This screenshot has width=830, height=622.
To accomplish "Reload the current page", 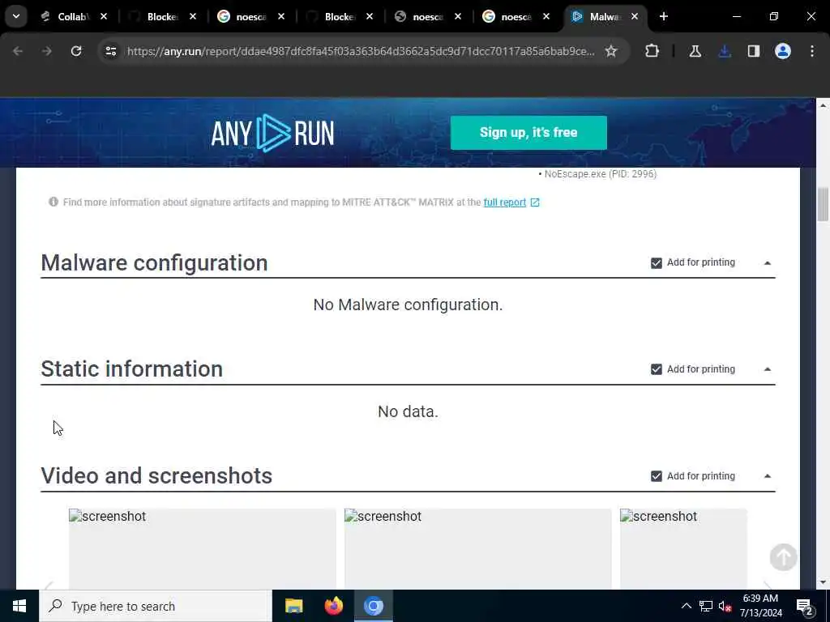I will [x=76, y=51].
